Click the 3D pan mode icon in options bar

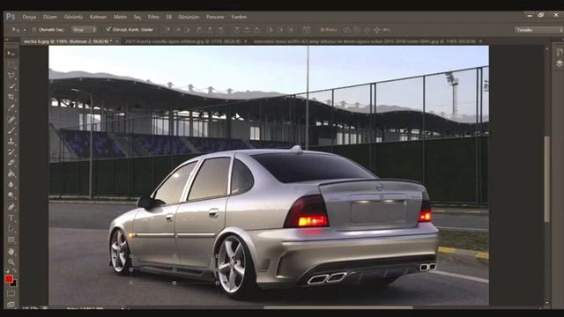376,30
